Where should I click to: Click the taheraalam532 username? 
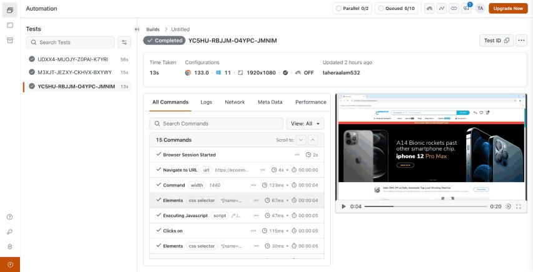click(x=341, y=72)
